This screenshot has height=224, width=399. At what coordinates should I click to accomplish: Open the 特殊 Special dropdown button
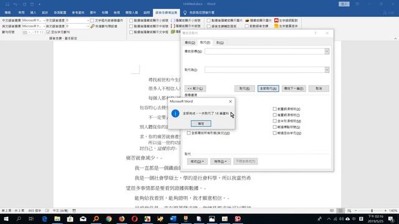coord(220,161)
